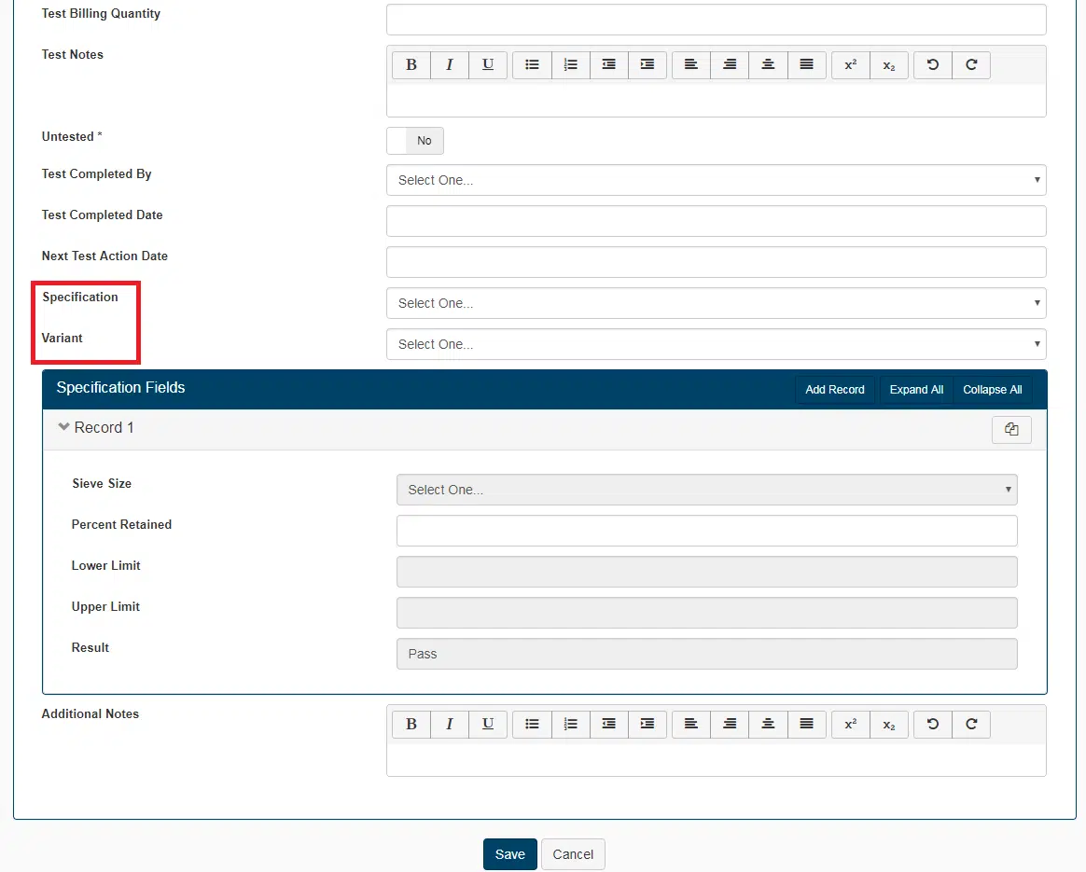Align text left in Test Notes
This screenshot has height=872, width=1086.
(x=691, y=65)
